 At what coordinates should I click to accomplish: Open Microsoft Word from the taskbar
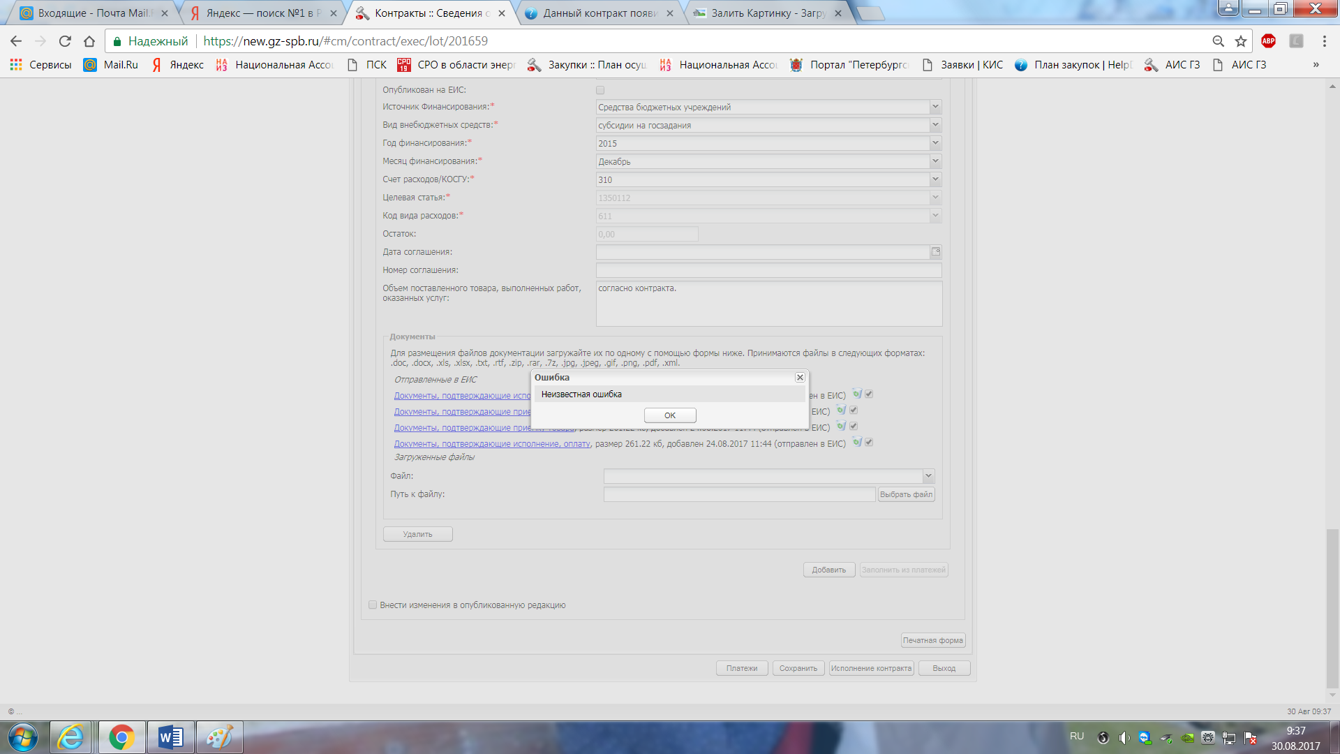tap(170, 737)
